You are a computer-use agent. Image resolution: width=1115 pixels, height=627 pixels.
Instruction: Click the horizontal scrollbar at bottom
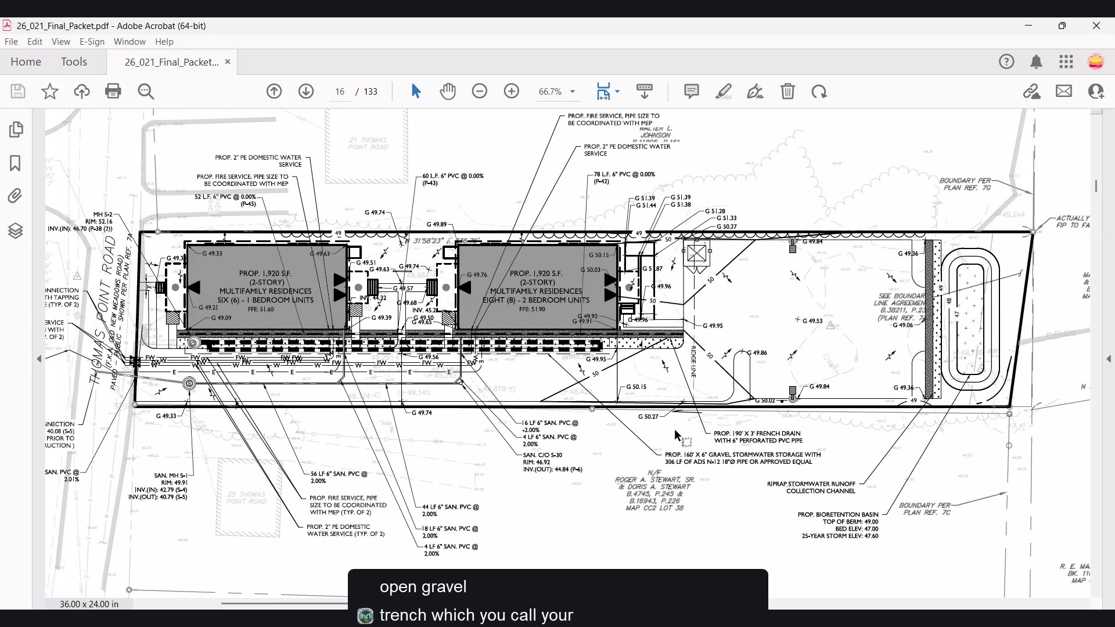click(x=285, y=604)
